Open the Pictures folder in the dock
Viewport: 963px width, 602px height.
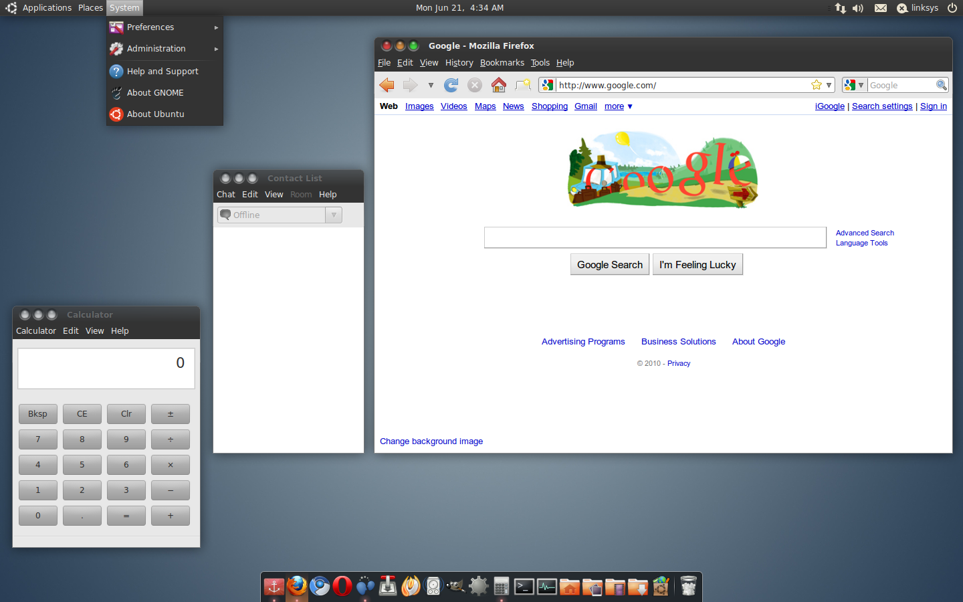(593, 587)
